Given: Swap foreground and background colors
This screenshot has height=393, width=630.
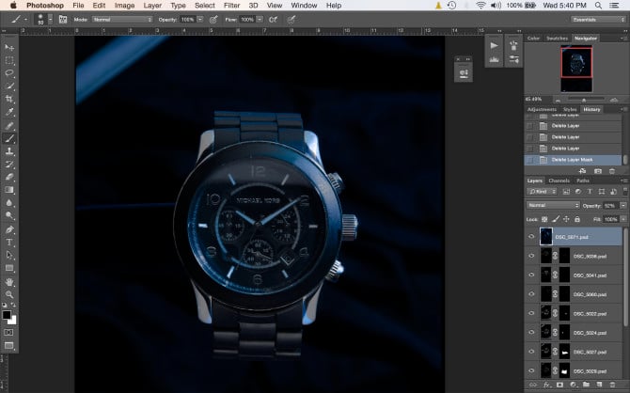Looking at the screenshot, I should [14, 306].
